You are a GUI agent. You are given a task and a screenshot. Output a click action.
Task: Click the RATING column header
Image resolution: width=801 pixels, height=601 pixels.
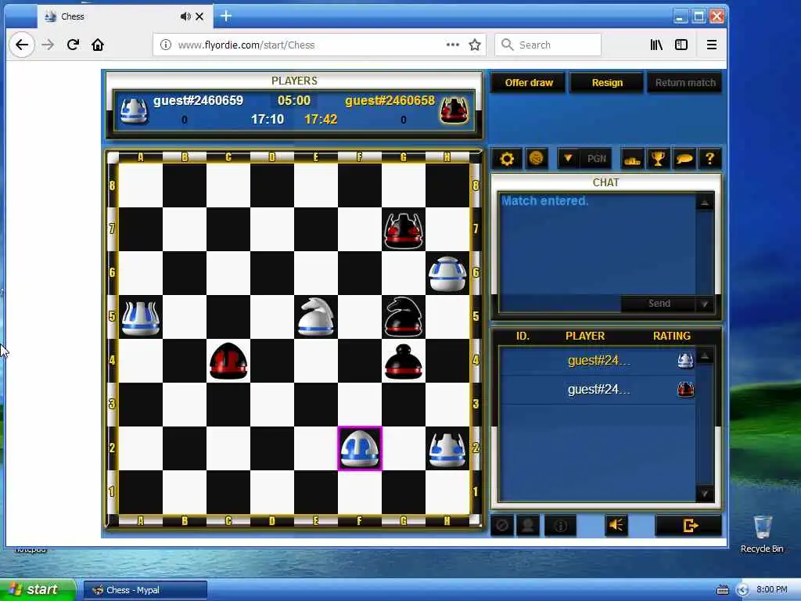coord(671,336)
